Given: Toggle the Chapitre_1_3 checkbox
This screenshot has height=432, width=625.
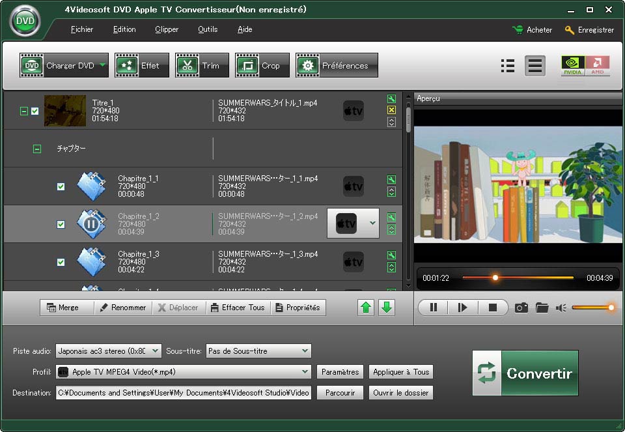Looking at the screenshot, I should click(61, 262).
